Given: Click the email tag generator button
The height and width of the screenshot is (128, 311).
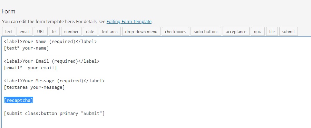Looking at the screenshot, I should (x=25, y=32).
